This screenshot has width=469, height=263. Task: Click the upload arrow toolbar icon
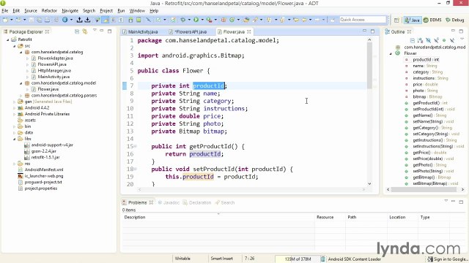[x=79, y=20]
